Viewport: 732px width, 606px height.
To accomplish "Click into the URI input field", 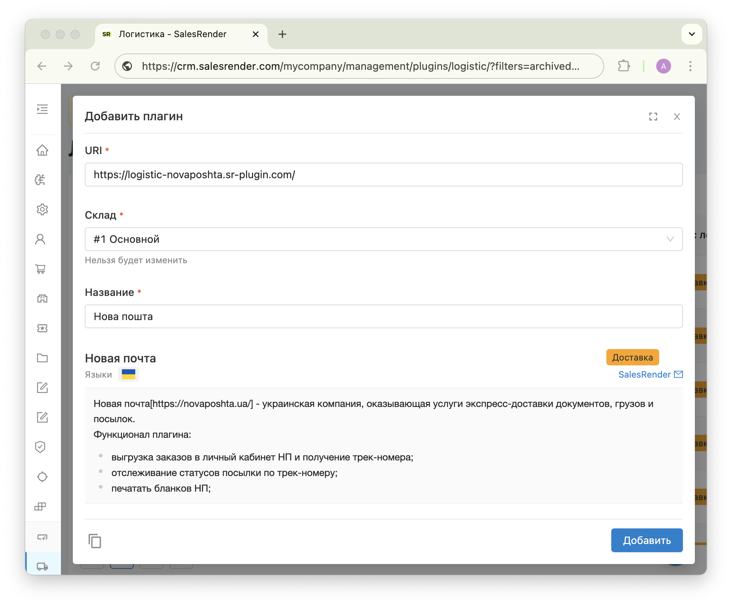I will click(x=383, y=175).
